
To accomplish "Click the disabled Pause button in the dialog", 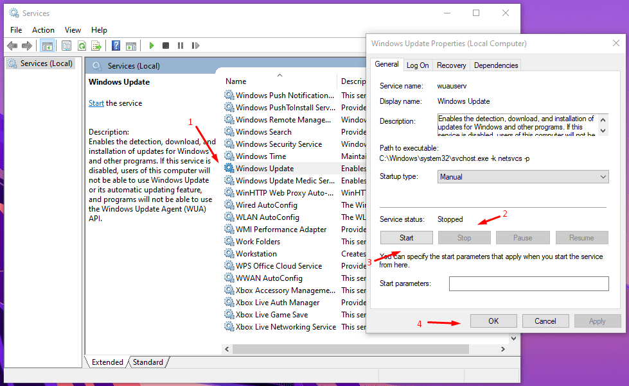I will 523,237.
